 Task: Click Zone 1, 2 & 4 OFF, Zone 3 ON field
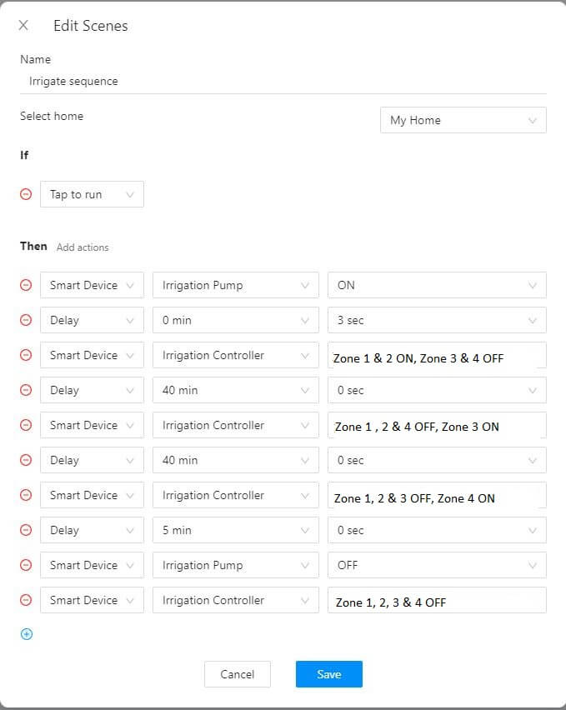437,425
